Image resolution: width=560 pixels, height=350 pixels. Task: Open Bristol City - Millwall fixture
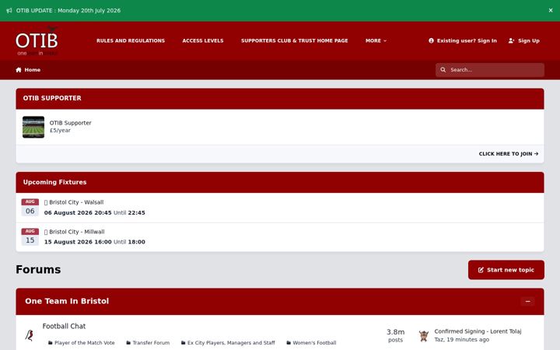pyautogui.click(x=77, y=232)
